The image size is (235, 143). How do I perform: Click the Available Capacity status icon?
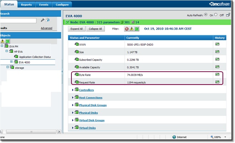[x=76, y=67]
